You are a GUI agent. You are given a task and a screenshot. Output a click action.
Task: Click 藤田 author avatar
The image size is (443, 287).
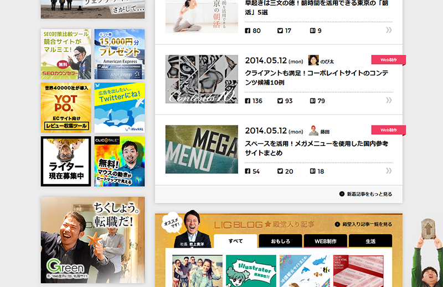pos(313,131)
